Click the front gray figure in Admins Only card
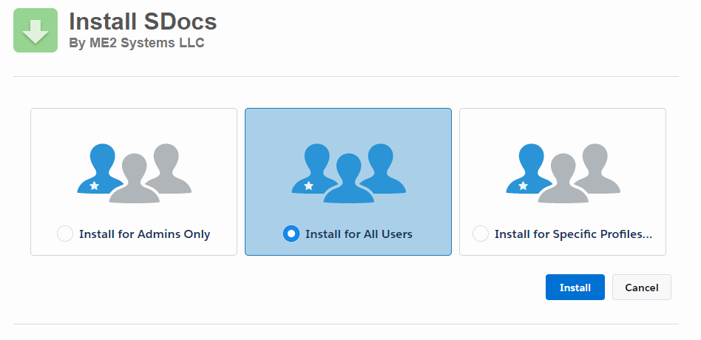Screen dimensions: 701x340 [134, 179]
